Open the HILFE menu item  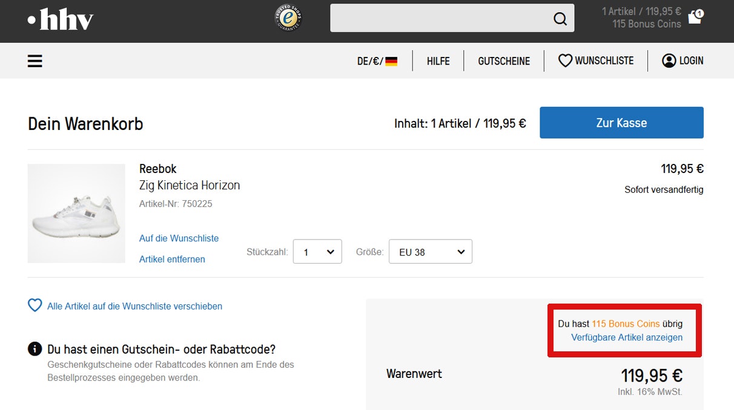click(x=438, y=61)
